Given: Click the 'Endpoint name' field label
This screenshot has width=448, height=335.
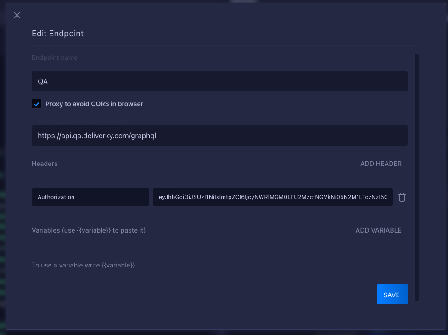Looking at the screenshot, I should (55, 57).
